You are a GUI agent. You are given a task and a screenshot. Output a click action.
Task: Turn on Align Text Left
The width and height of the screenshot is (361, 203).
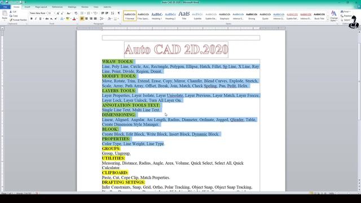point(82,19)
